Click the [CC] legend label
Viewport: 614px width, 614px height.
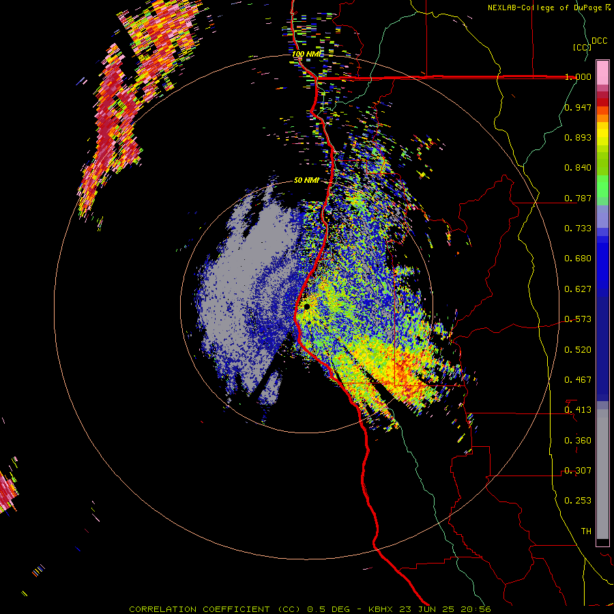point(582,47)
